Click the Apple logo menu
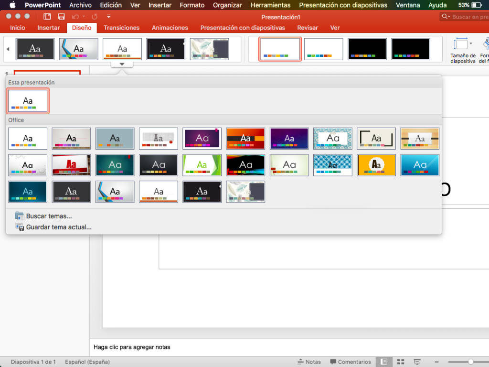 pyautogui.click(x=12, y=5)
